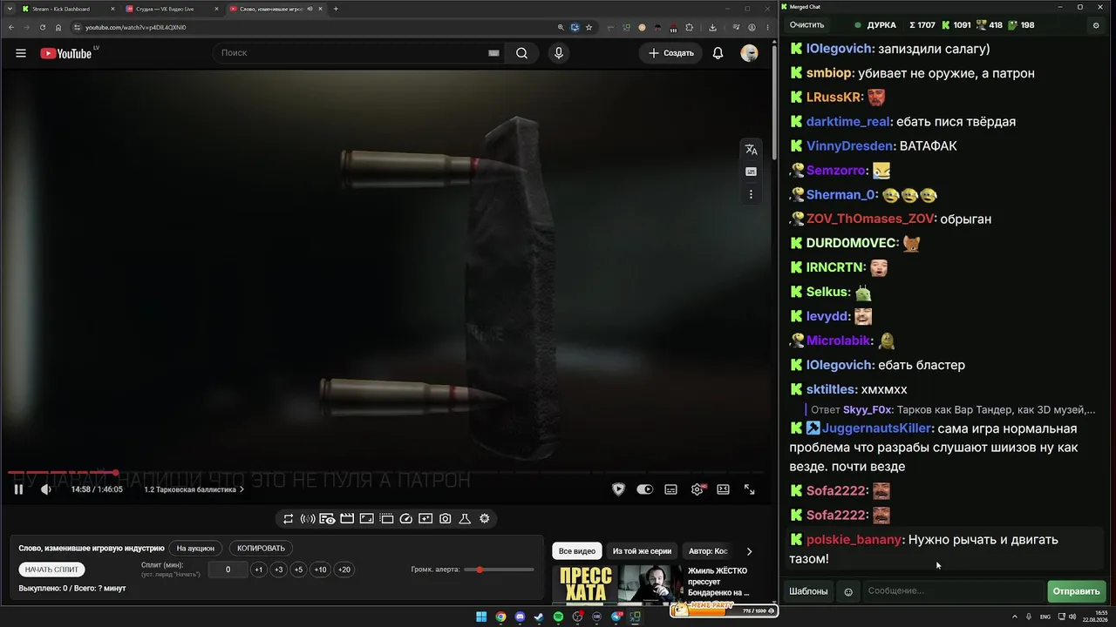The width and height of the screenshot is (1116, 627).
Task: Expand the chapter "1.2 Тарковская баллистика"
Action: 194,489
